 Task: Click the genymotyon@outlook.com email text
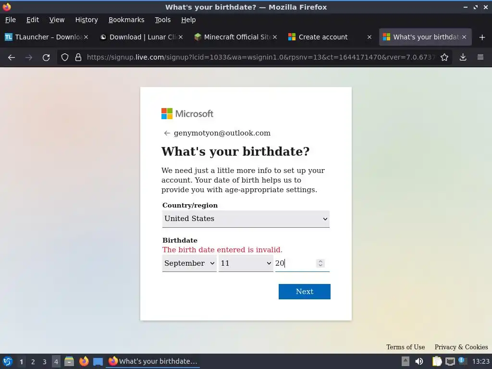click(222, 133)
